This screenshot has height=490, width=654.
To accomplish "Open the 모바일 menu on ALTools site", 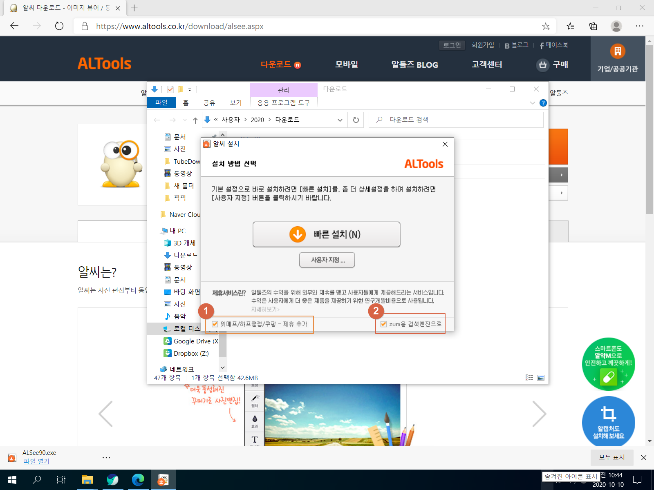I will [x=347, y=65].
